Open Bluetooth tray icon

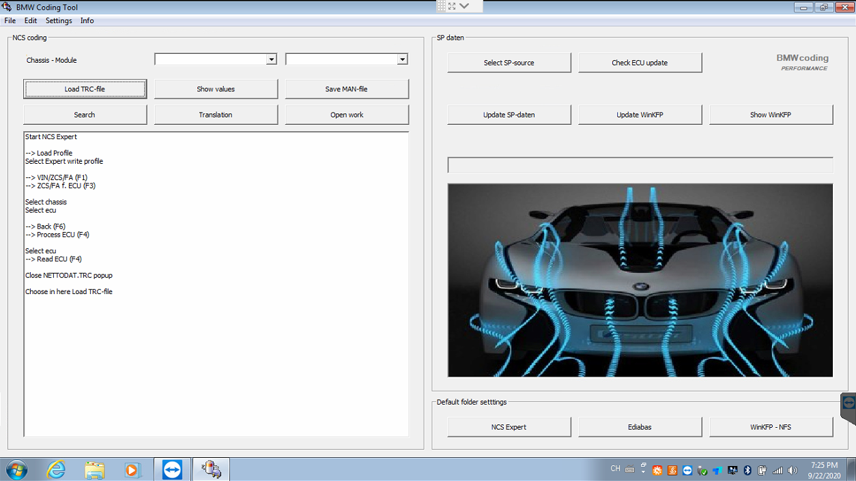pyautogui.click(x=747, y=470)
